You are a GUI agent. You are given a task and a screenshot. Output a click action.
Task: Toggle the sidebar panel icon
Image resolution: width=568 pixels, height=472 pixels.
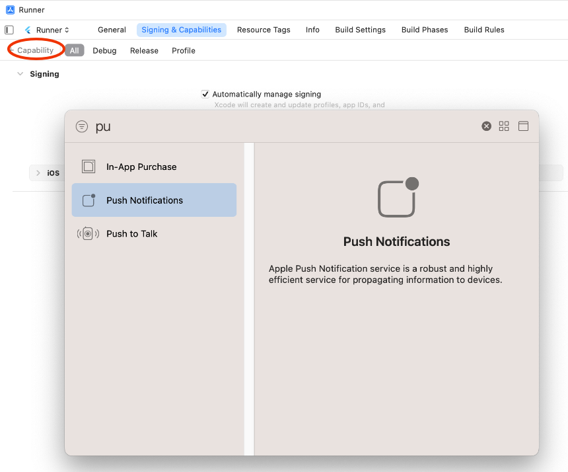point(9,30)
